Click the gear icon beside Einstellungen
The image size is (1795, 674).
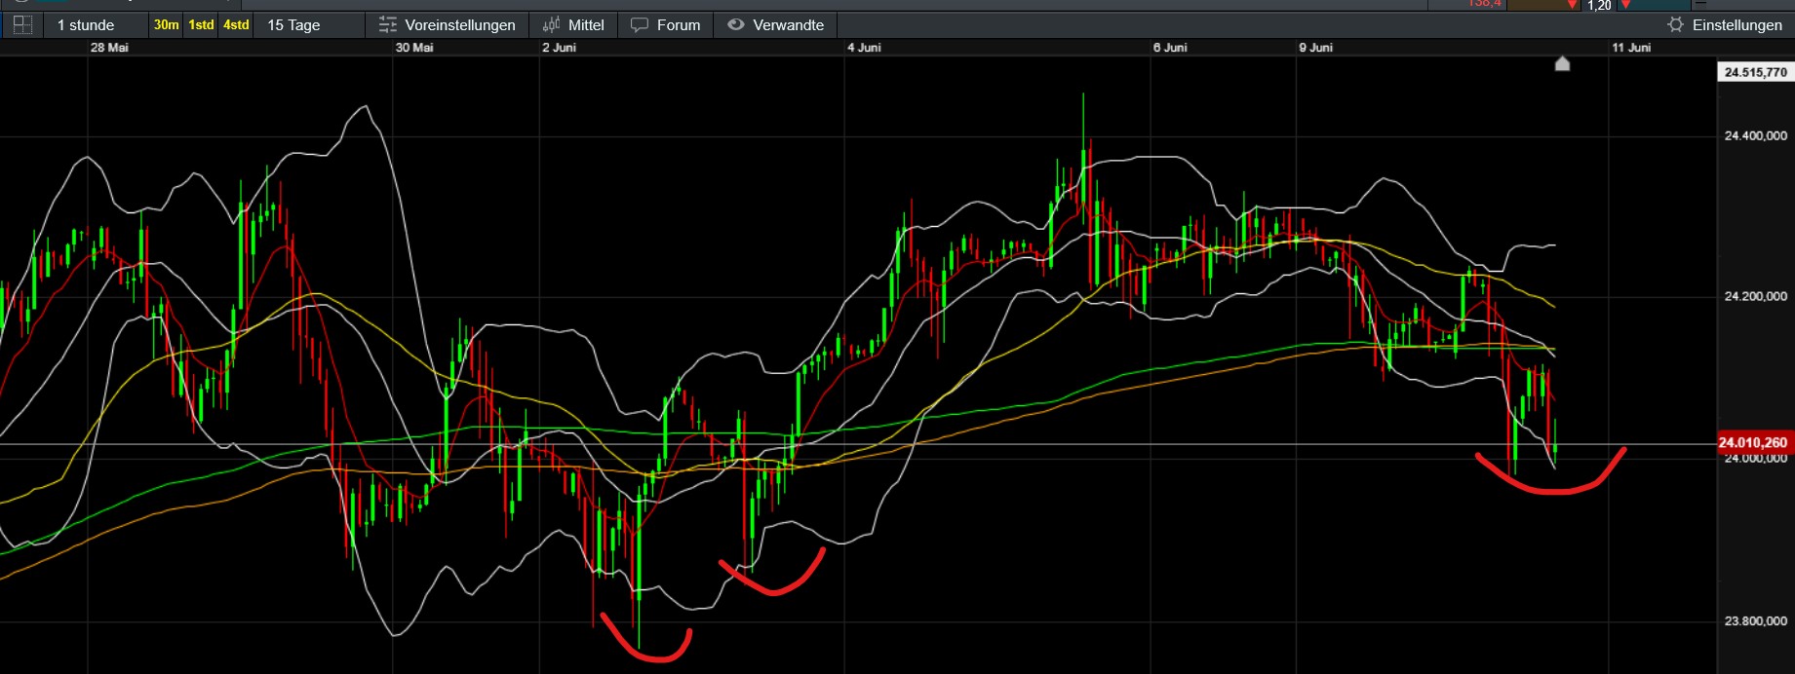pos(1675,25)
